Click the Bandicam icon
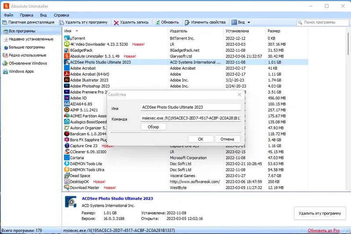 (x=67, y=134)
